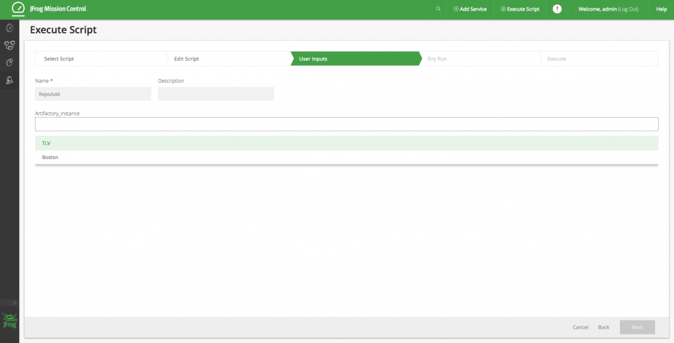Click Execute Script in the top bar
Screen dimensions: 674x343
[520, 9]
